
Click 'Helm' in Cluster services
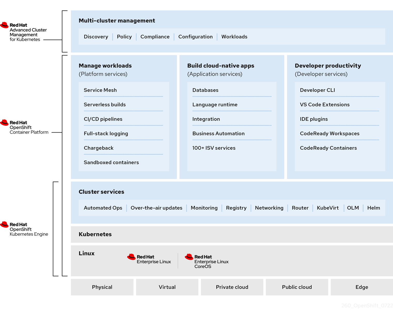(x=374, y=208)
